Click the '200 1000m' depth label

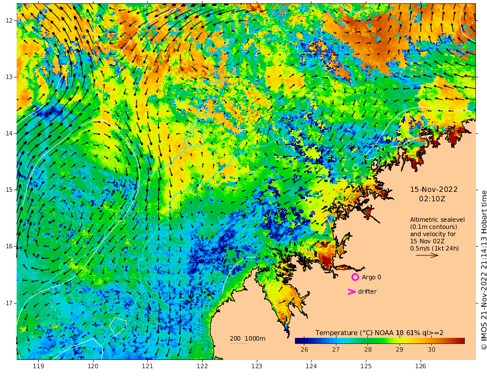[247, 338]
